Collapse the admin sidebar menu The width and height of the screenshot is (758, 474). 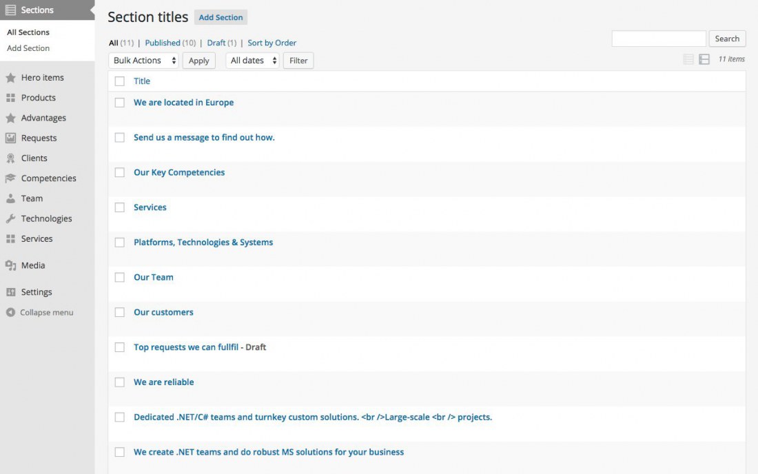(40, 313)
